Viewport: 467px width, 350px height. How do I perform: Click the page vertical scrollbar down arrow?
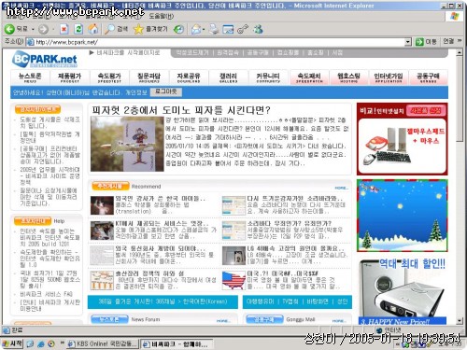[x=460, y=320]
